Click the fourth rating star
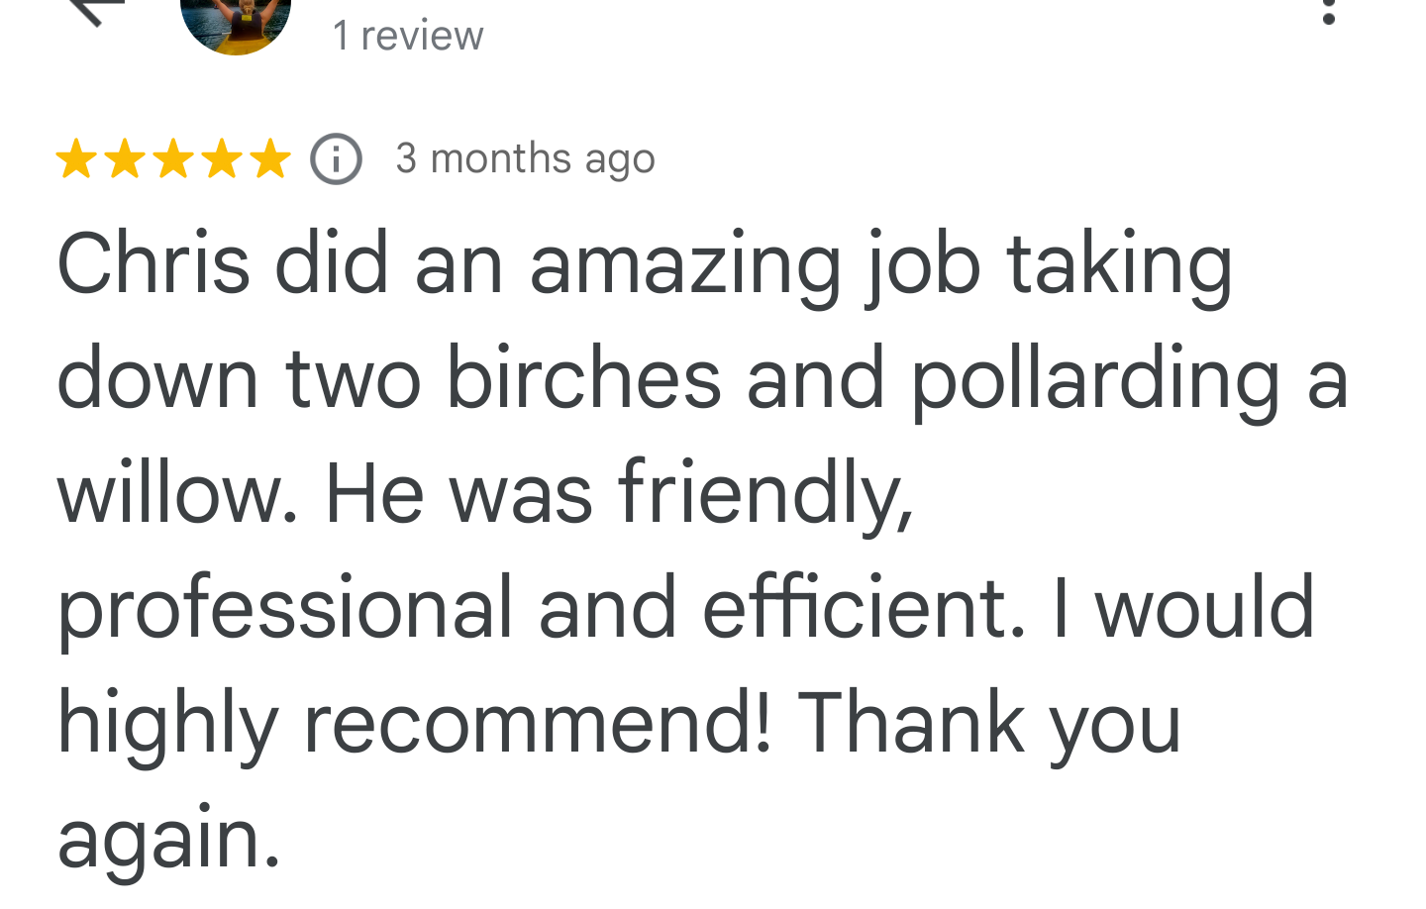Screen dimensions: 1426x909 [x=222, y=159]
